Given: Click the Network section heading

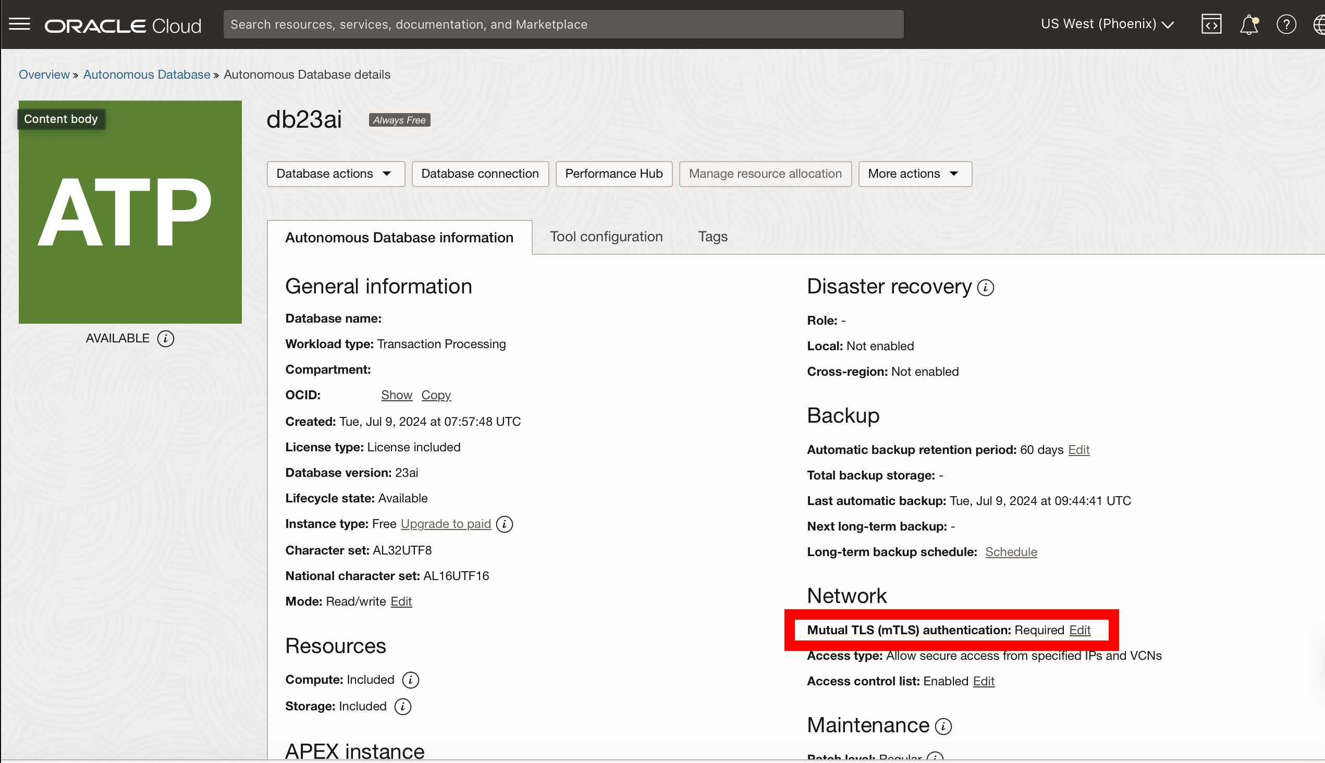Looking at the screenshot, I should [847, 596].
